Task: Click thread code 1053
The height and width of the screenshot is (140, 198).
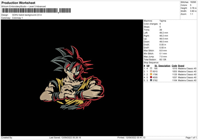Action: tap(175, 72)
